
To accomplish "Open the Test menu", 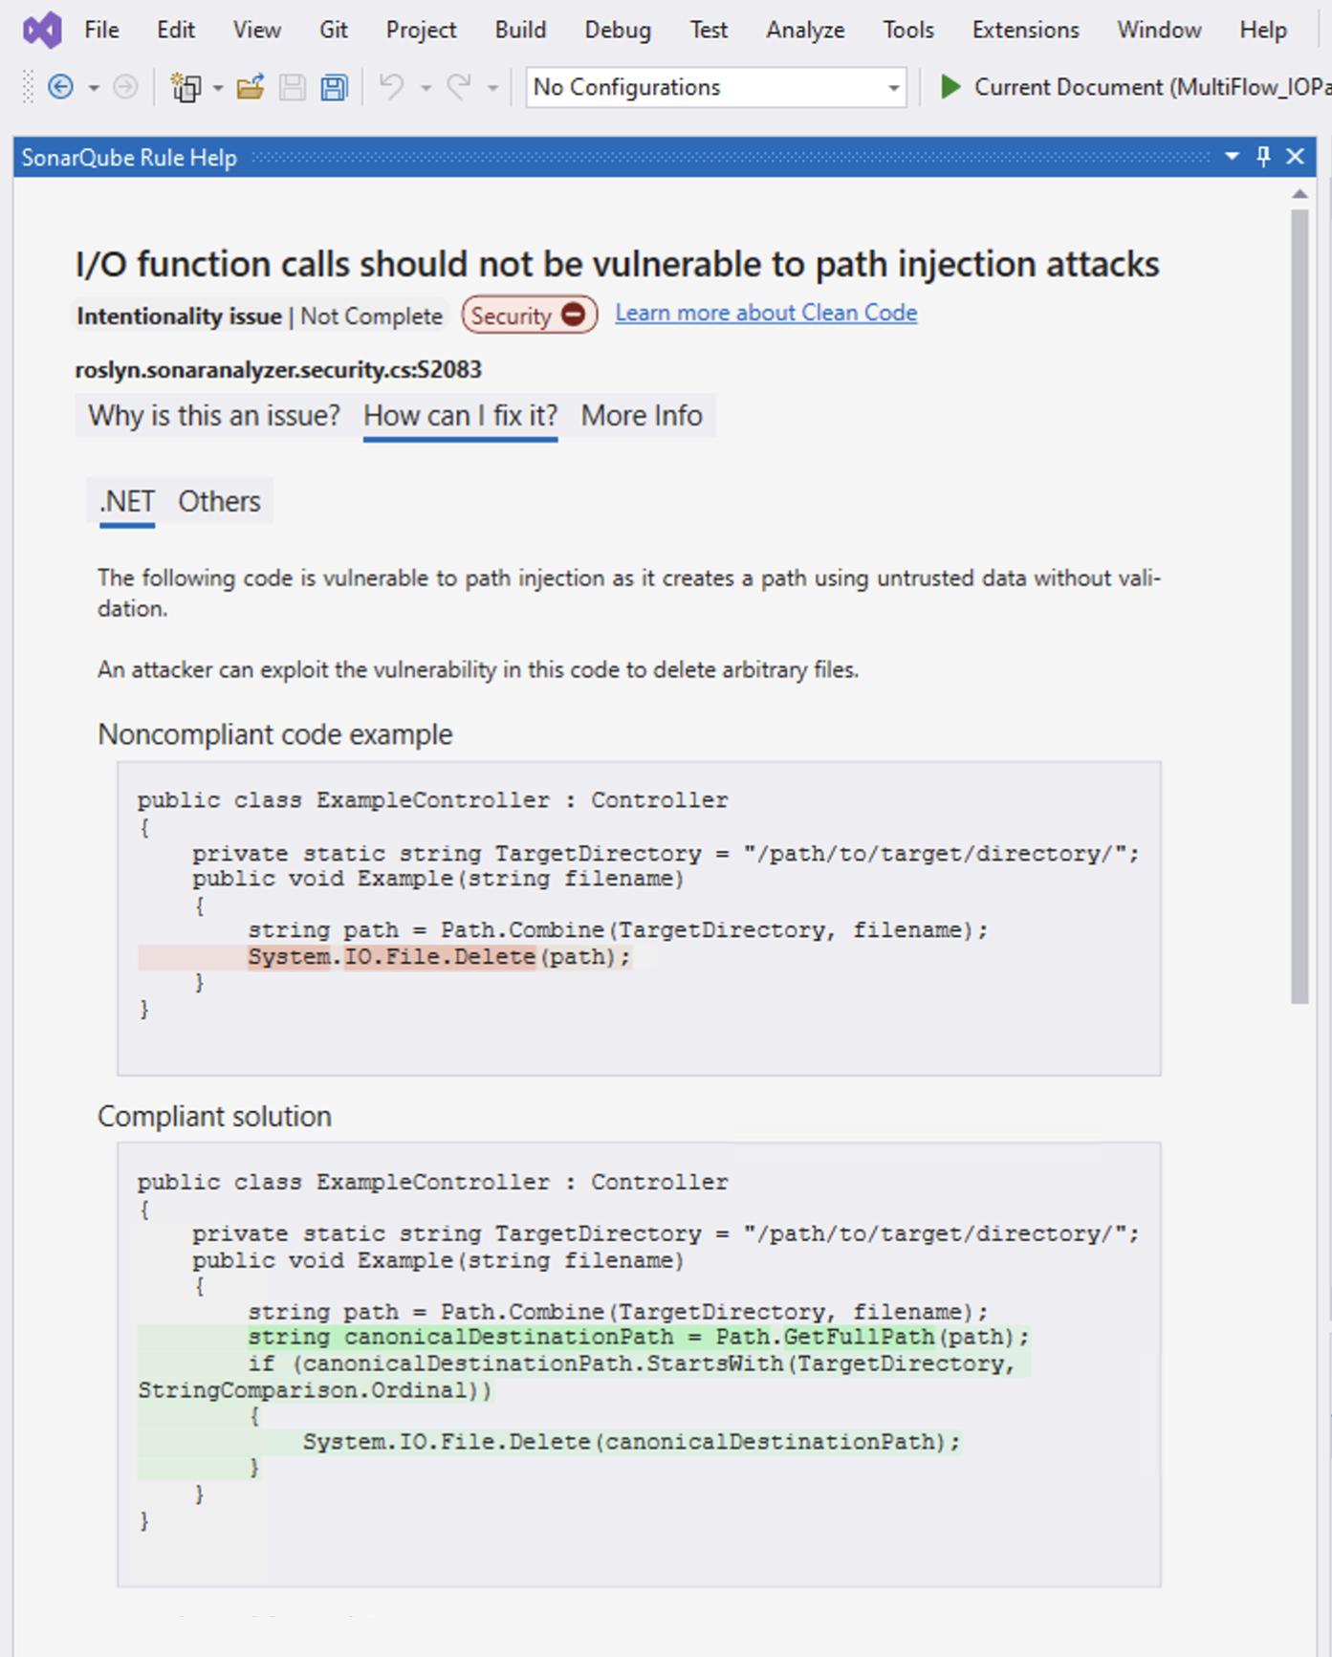I will (x=709, y=30).
